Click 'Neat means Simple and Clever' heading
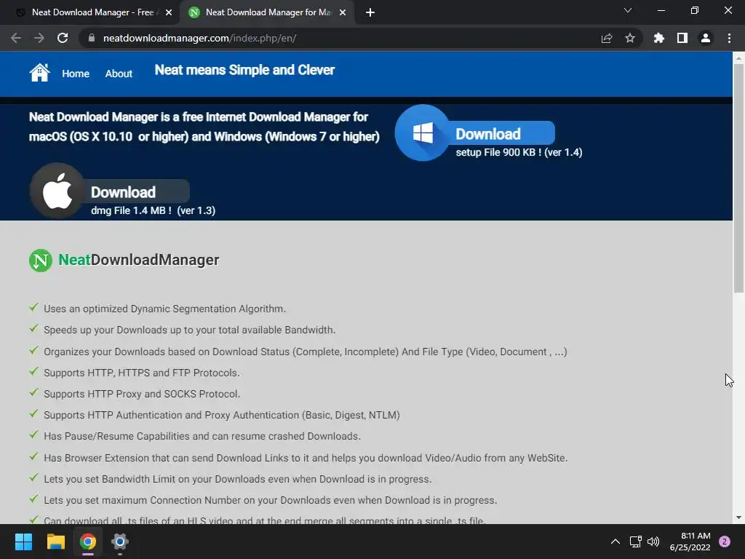The image size is (745, 559). (244, 70)
